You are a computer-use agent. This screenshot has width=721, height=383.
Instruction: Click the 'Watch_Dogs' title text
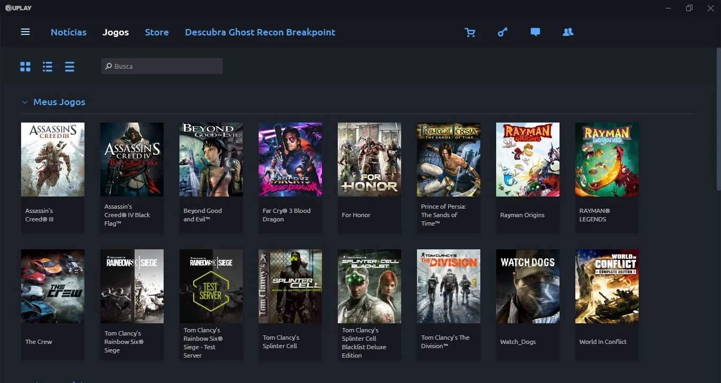[x=518, y=342]
